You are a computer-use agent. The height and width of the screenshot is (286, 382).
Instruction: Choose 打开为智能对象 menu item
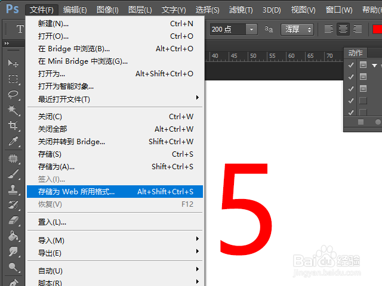coord(115,86)
